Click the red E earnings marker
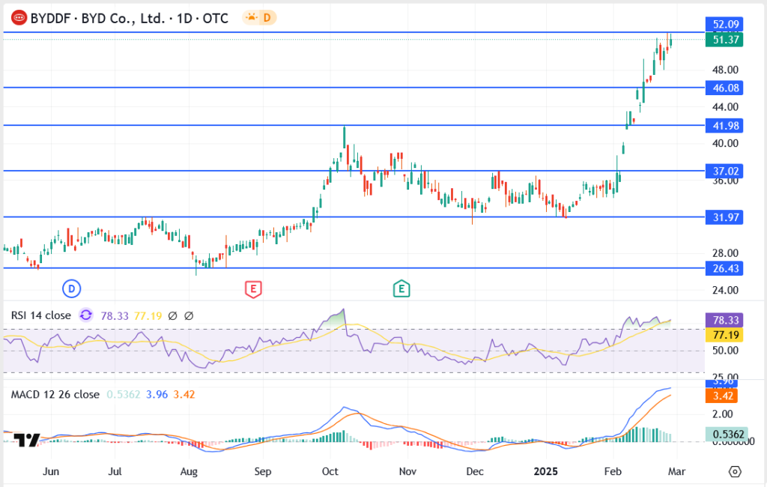 pyautogui.click(x=253, y=288)
